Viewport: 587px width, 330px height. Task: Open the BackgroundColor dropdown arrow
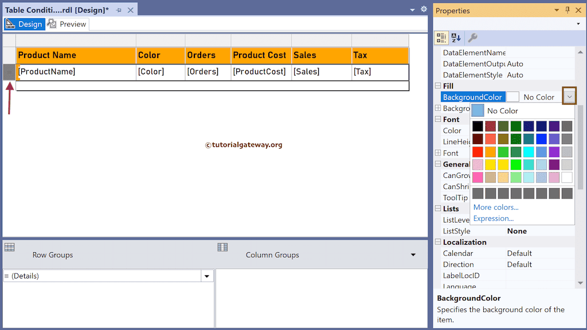569,97
